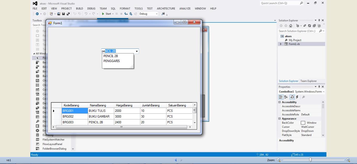357x164 pixels.
Task: Click the Show All Files icon in Solution Explorer
Action: pyautogui.click(x=319, y=26)
